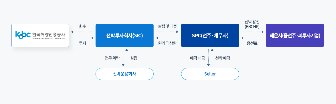
Task: Click the 해운사(용선주·피투자기업) box
Action: 295,35
